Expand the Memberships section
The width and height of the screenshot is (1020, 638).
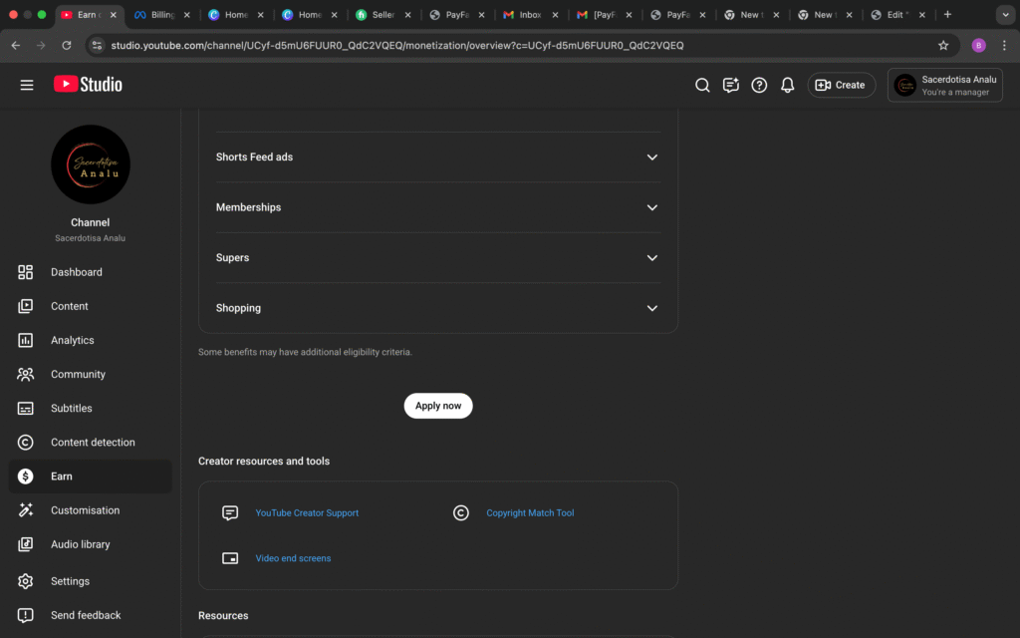click(651, 207)
